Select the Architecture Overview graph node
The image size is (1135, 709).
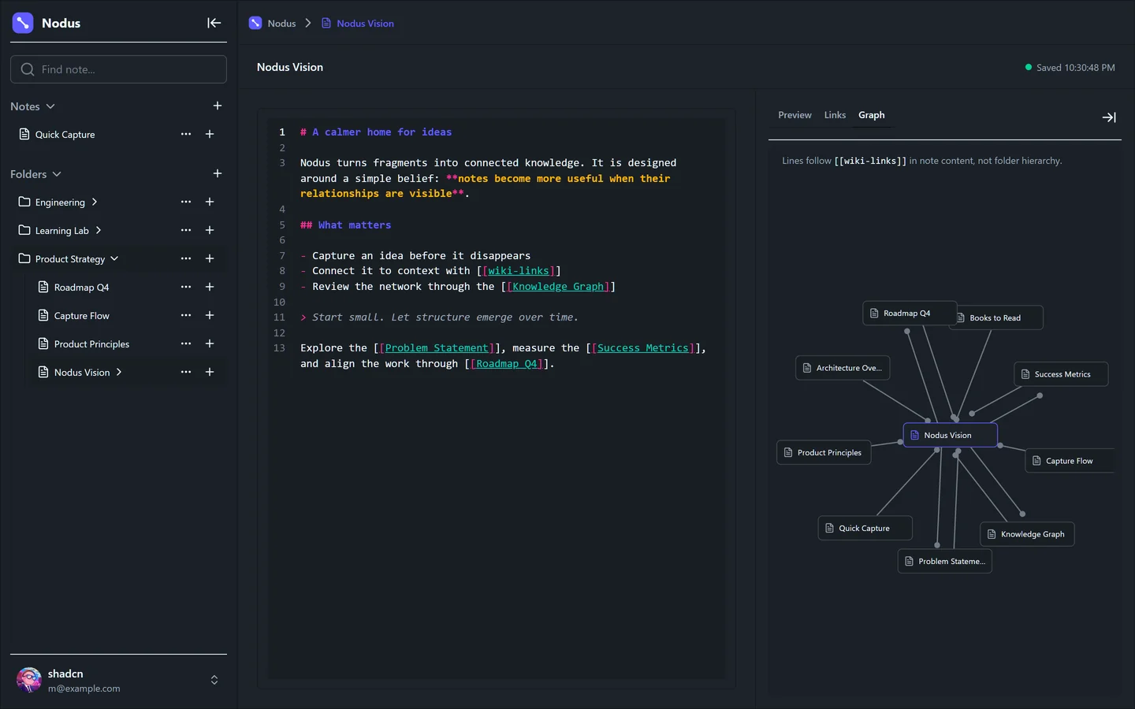pos(843,368)
